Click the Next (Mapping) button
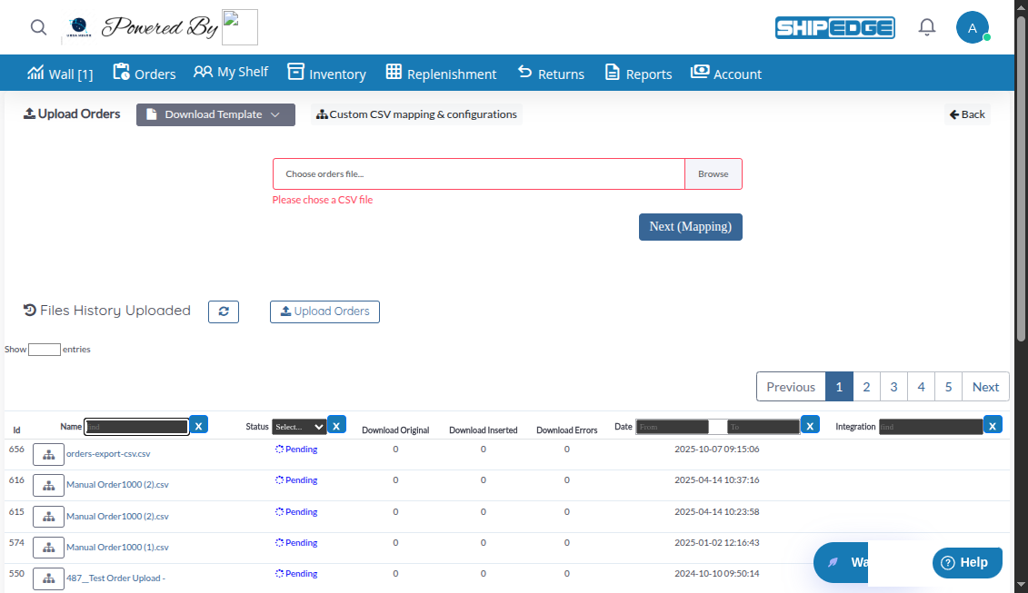 coord(690,226)
